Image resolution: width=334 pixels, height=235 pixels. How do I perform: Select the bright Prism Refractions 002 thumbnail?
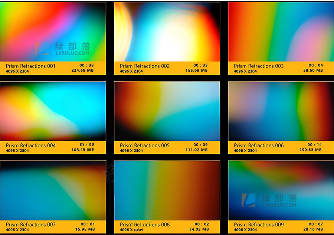tap(167, 32)
